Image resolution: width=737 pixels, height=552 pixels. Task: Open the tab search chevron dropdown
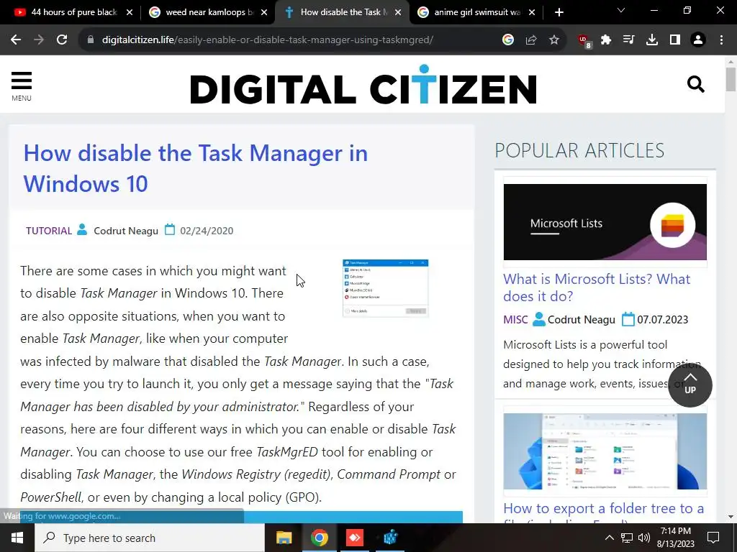(x=621, y=10)
